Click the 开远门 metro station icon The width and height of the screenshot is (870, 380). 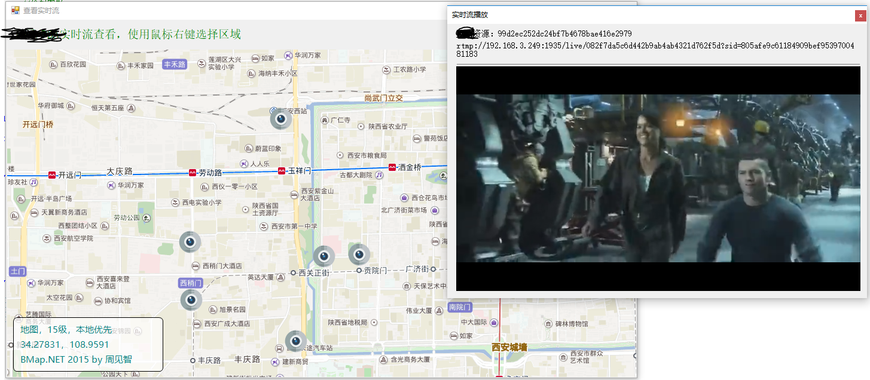click(x=52, y=174)
